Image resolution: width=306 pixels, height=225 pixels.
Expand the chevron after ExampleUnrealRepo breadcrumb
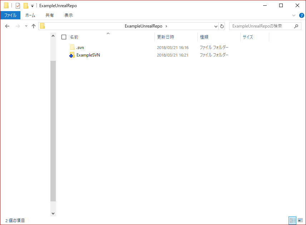click(x=166, y=26)
